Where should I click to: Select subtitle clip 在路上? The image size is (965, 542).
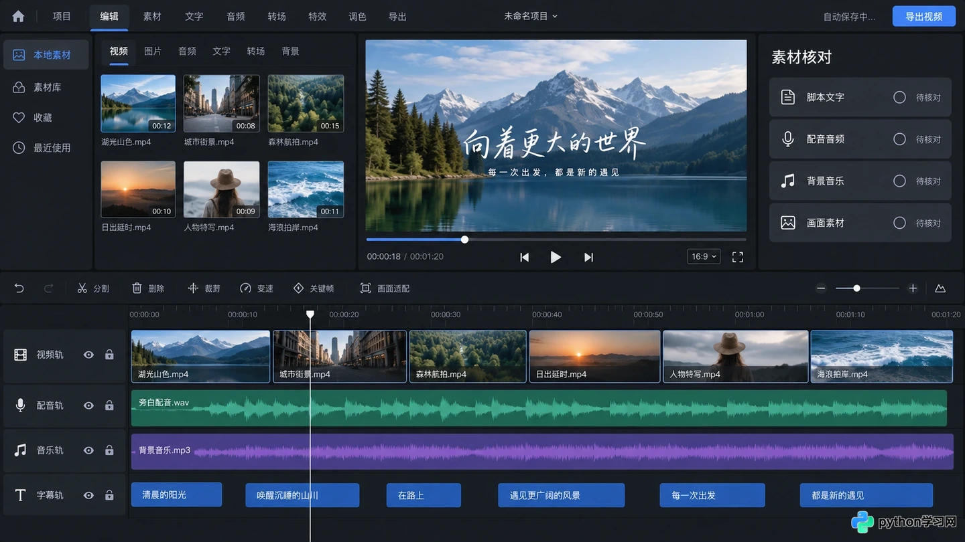pos(424,495)
